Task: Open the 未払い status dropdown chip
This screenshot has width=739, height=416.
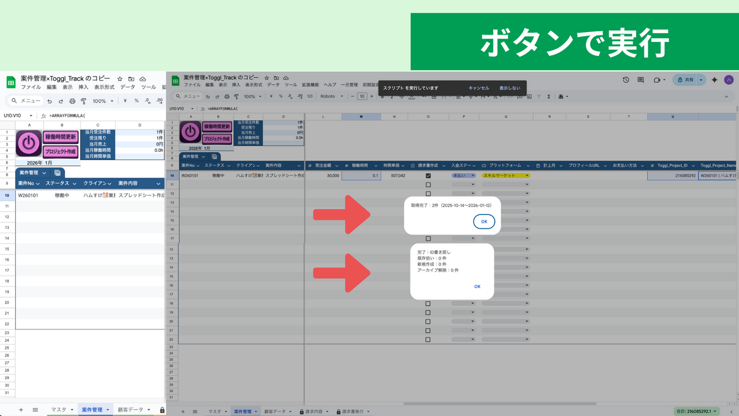Action: [x=464, y=176]
